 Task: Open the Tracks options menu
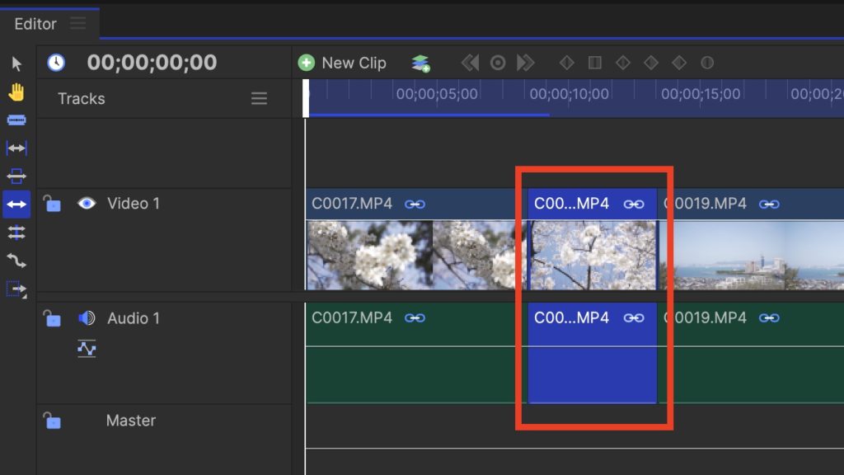pos(259,99)
